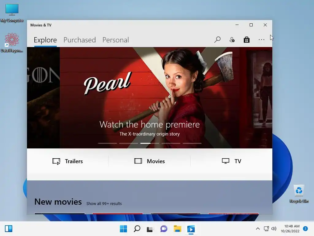The height and width of the screenshot is (236, 314).
Task: Click the Movies filmstrip icon
Action: [x=138, y=161]
